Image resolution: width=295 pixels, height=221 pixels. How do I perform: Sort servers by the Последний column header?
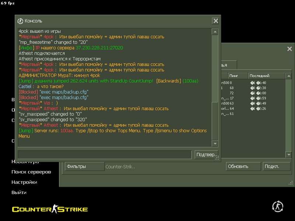point(266,76)
